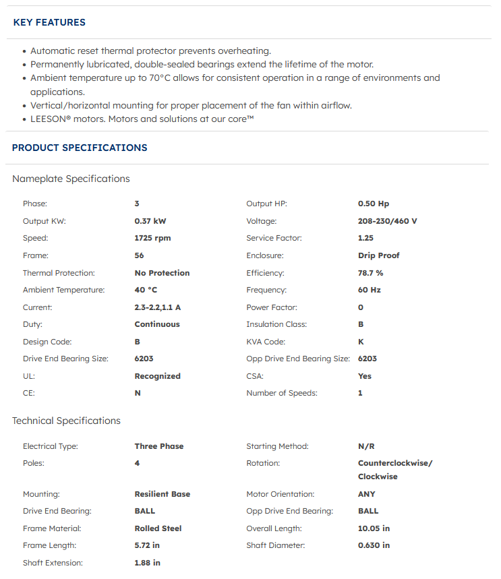
Task: Click the Thermal Protection label
Action: [59, 273]
